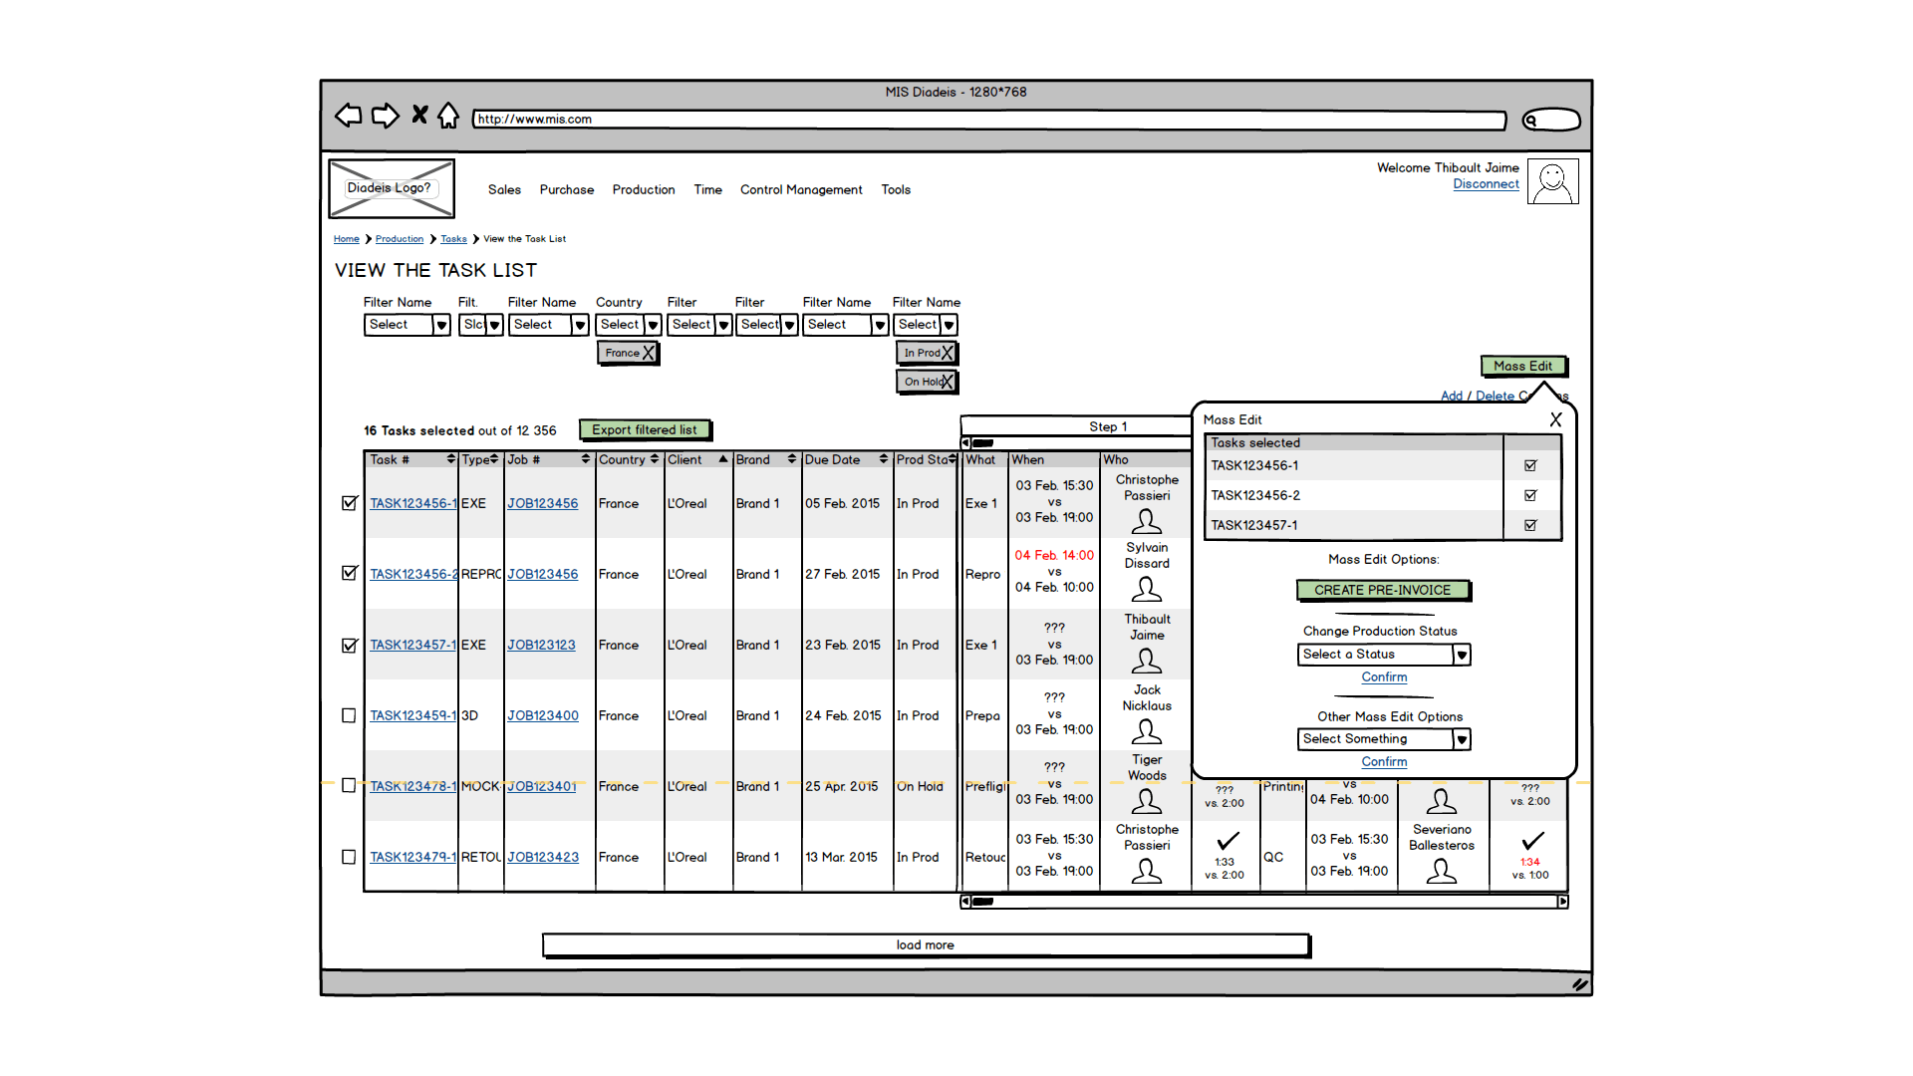Click the browser back arrow icon
Screen dimensions: 1913x1076
[x=348, y=116]
